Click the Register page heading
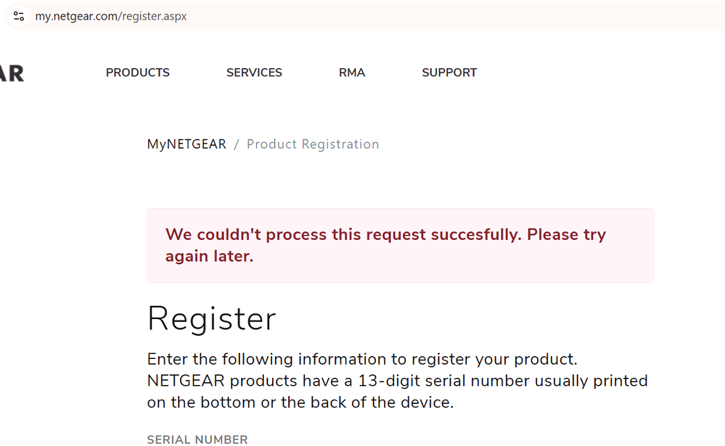 tap(211, 319)
